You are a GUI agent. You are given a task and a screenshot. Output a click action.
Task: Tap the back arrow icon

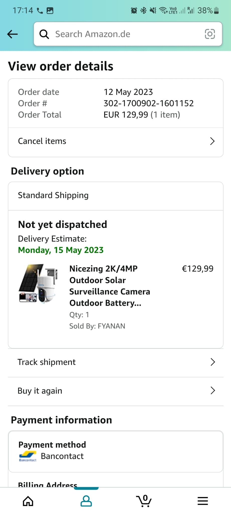click(x=13, y=34)
